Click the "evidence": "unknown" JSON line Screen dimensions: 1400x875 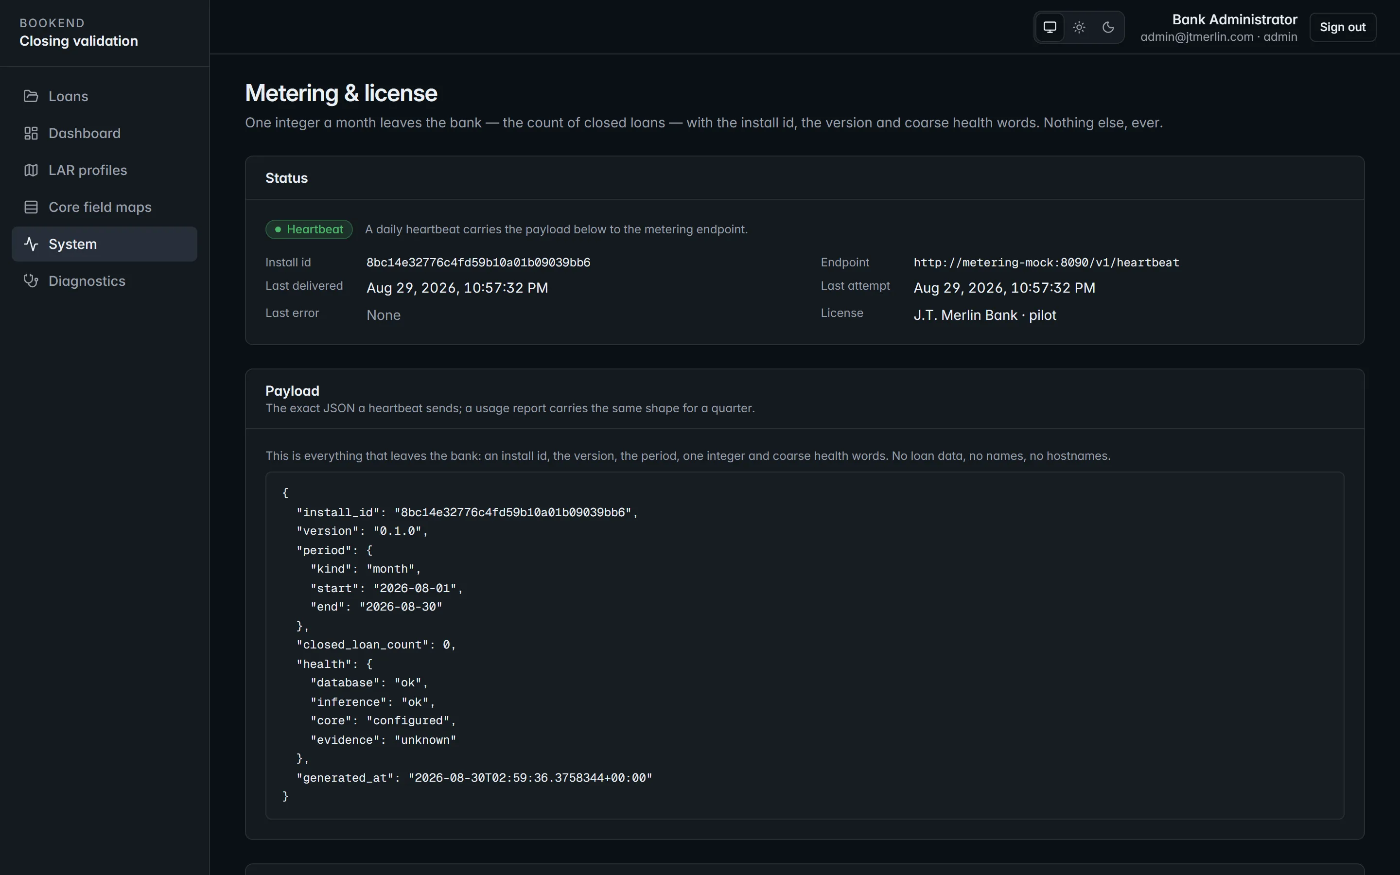coord(383,740)
